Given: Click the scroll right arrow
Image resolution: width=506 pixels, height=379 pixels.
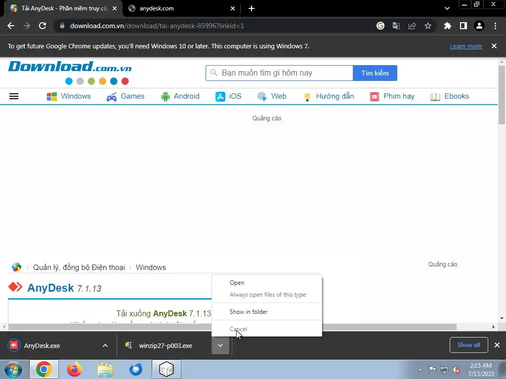Looking at the screenshot, I should coord(494,327).
